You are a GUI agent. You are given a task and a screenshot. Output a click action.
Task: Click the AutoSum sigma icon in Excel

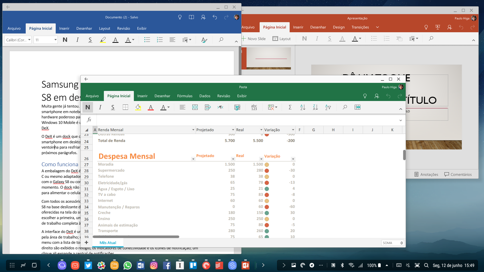click(x=290, y=107)
